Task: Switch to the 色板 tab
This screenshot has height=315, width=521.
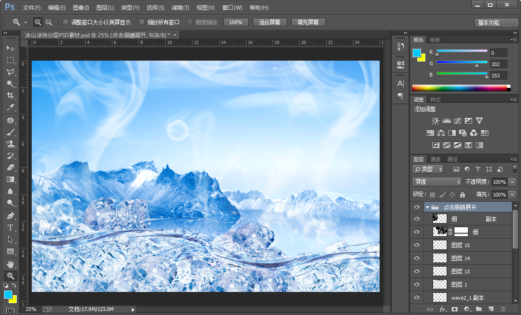Action: [x=435, y=40]
